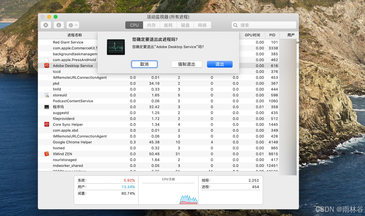
Task: Select the homed process row
Action: click(159, 148)
